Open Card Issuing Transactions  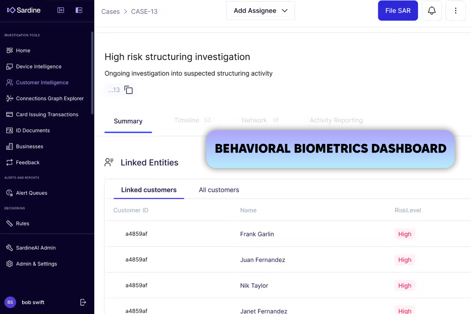47,114
